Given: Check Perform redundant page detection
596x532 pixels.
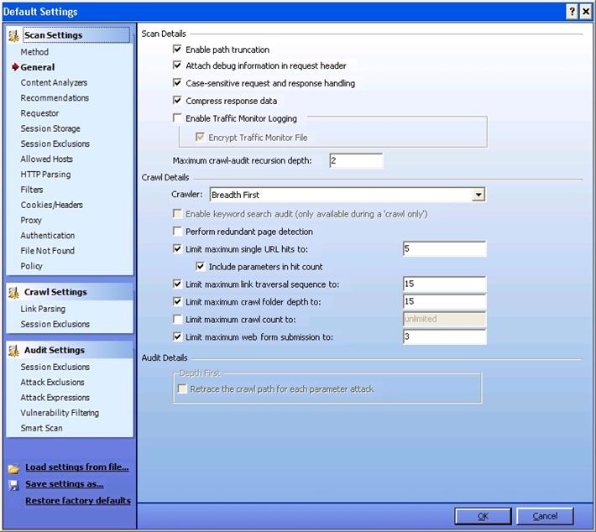Looking at the screenshot, I should [177, 231].
